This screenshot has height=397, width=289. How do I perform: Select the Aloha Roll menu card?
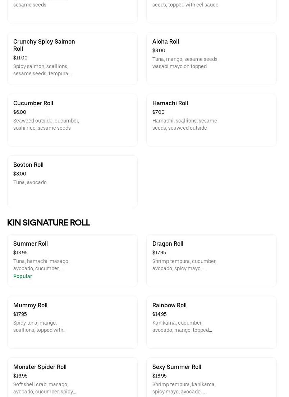point(211,58)
